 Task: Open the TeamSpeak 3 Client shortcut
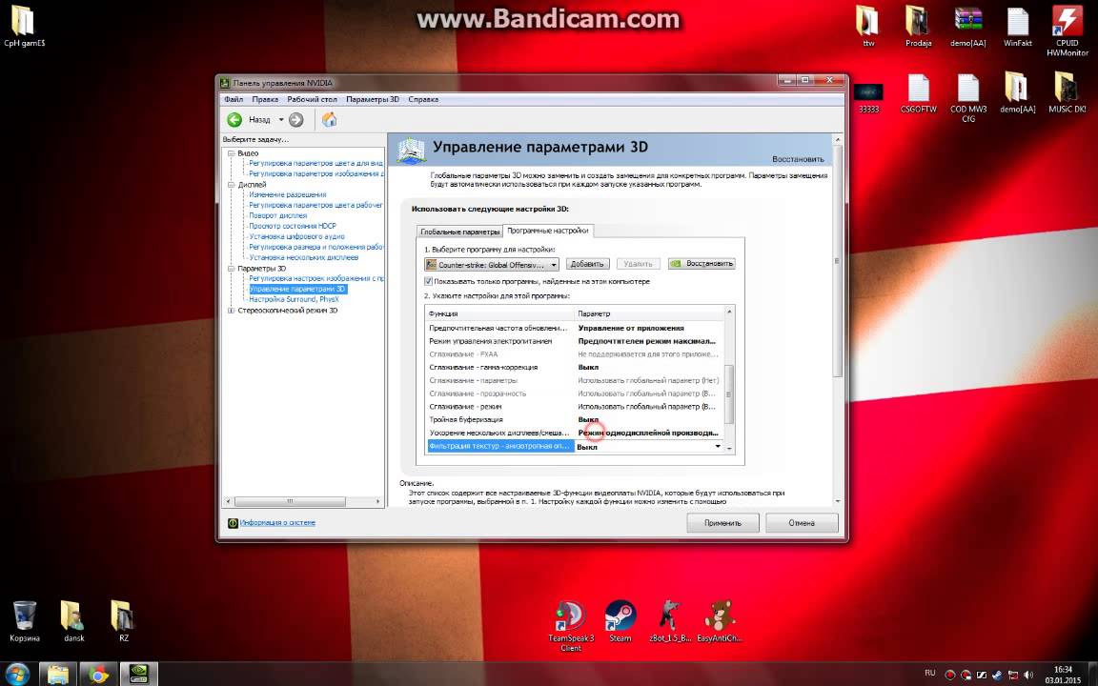(x=571, y=625)
